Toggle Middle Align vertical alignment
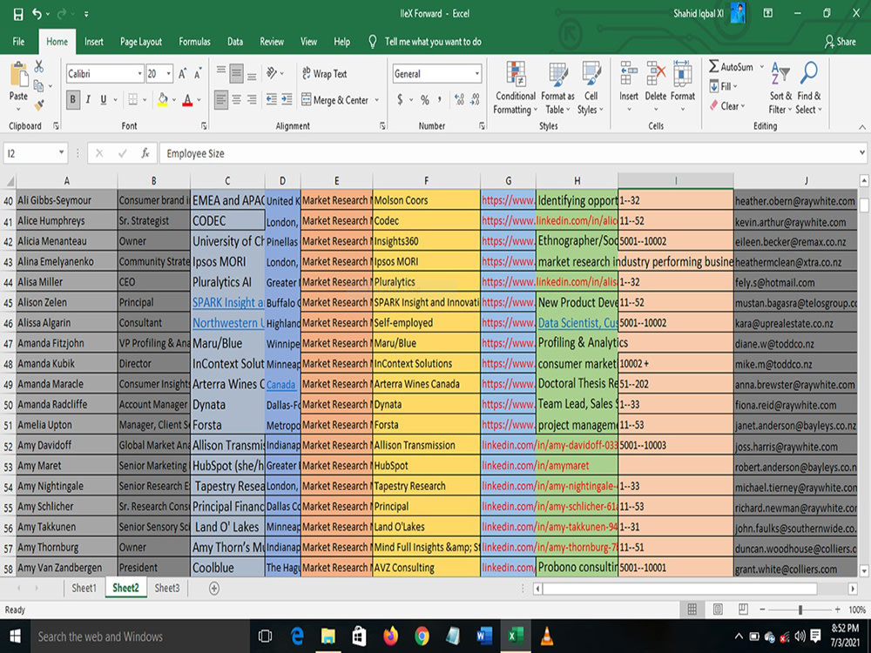The height and width of the screenshot is (653, 871). tap(237, 73)
